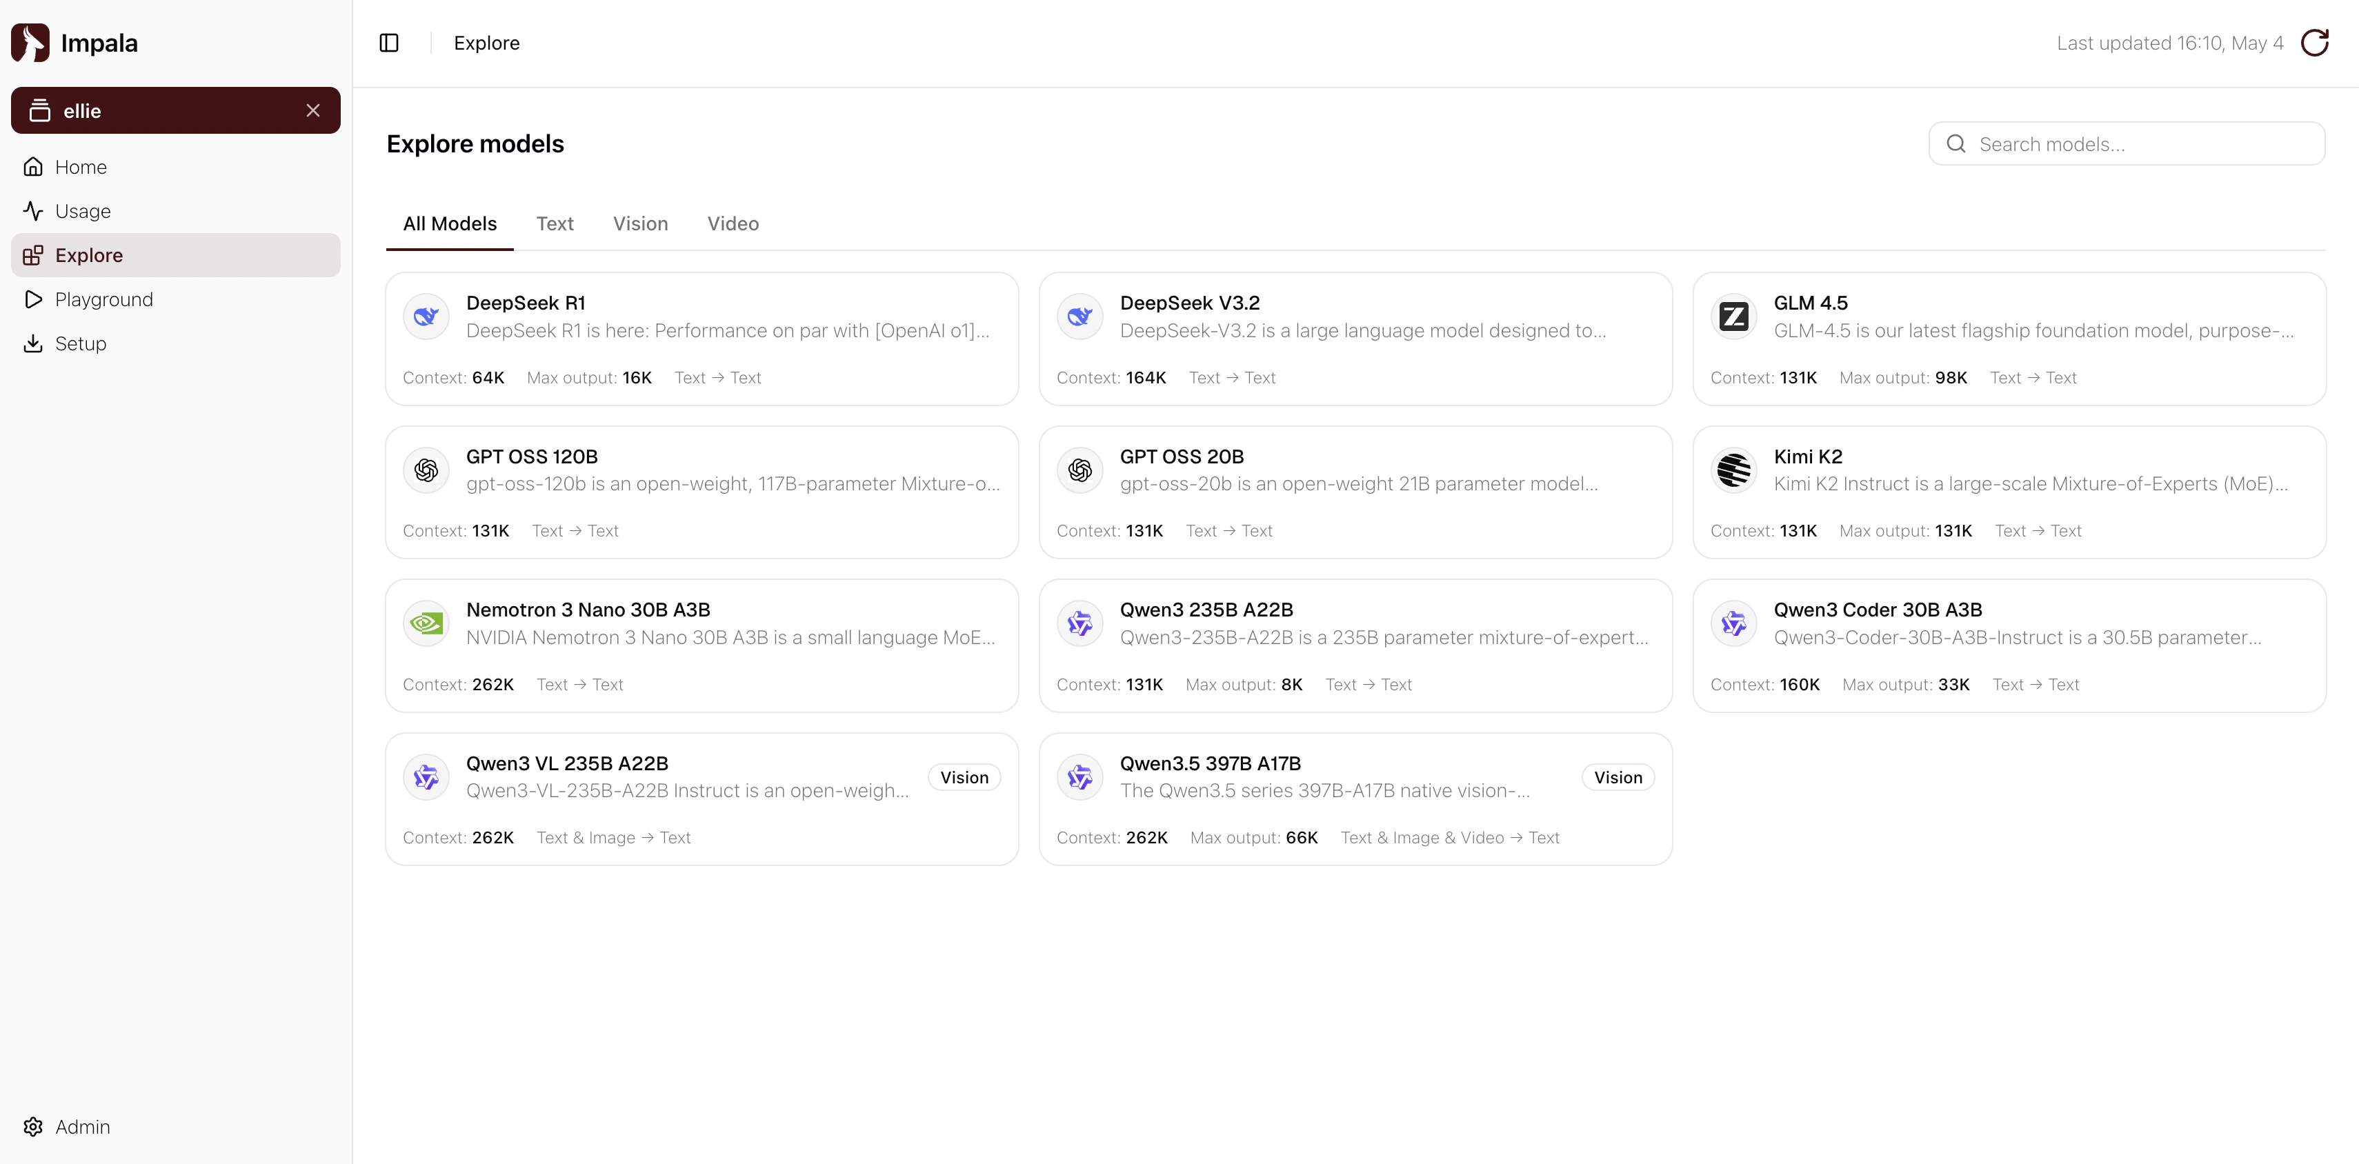The height and width of the screenshot is (1164, 2359).
Task: Click the Admin gear icon
Action: coord(33,1127)
